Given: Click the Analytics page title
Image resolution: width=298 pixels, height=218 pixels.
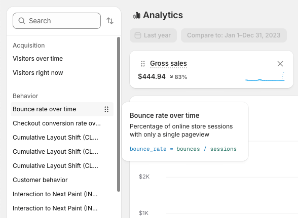Looking at the screenshot, I should 163,15.
